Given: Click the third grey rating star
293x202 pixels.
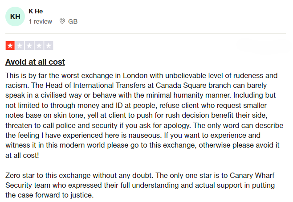Looking at the screenshot, I should pos(29,45).
